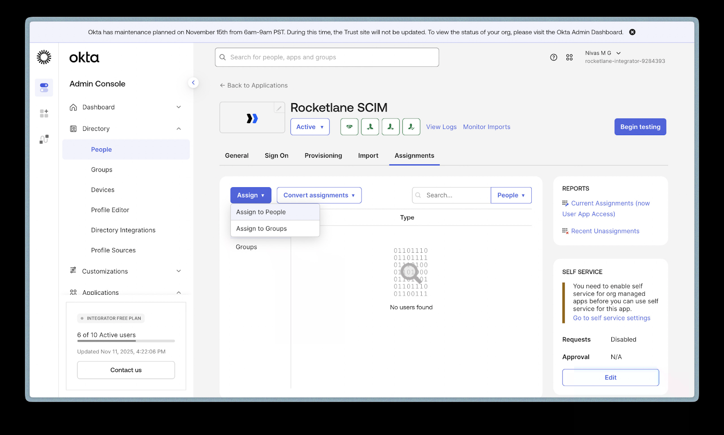This screenshot has height=435, width=724.
Task: Select the Assignments tab
Action: point(414,156)
